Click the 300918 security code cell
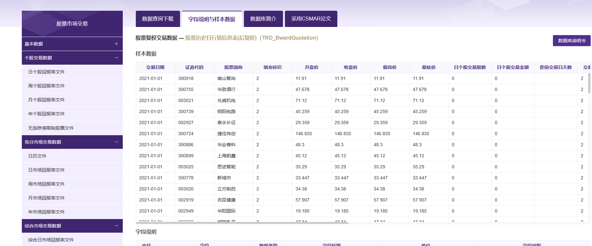 (194, 78)
